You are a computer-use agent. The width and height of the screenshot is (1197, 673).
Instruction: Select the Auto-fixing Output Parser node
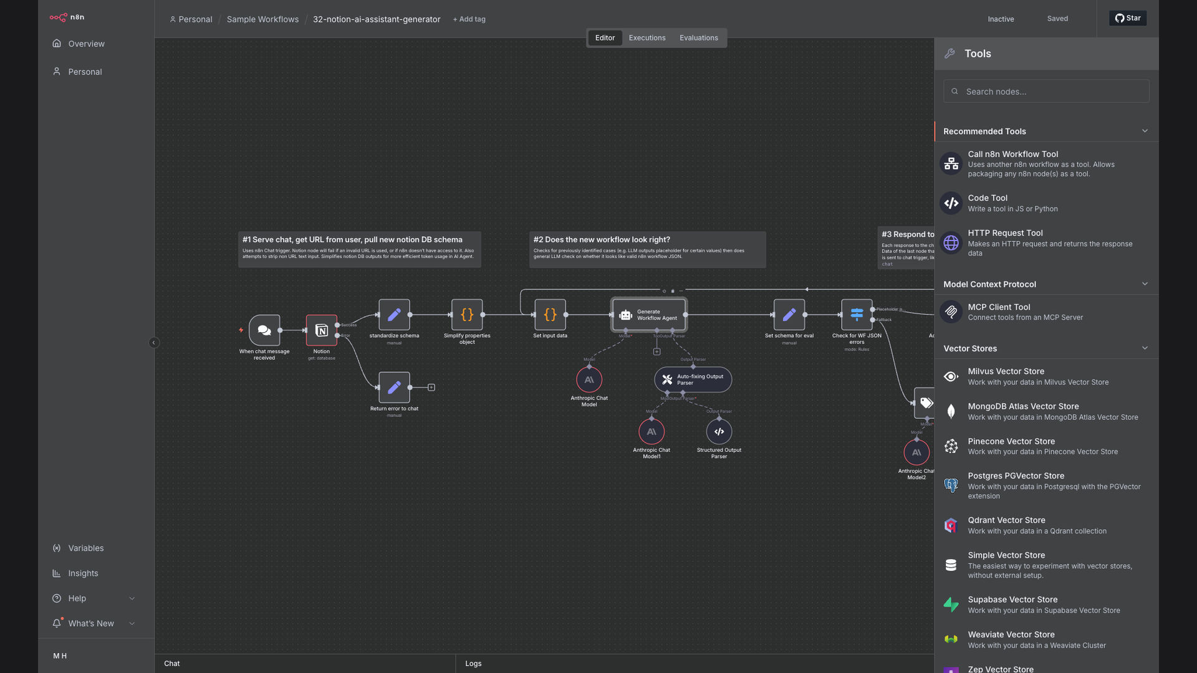pyautogui.click(x=693, y=379)
